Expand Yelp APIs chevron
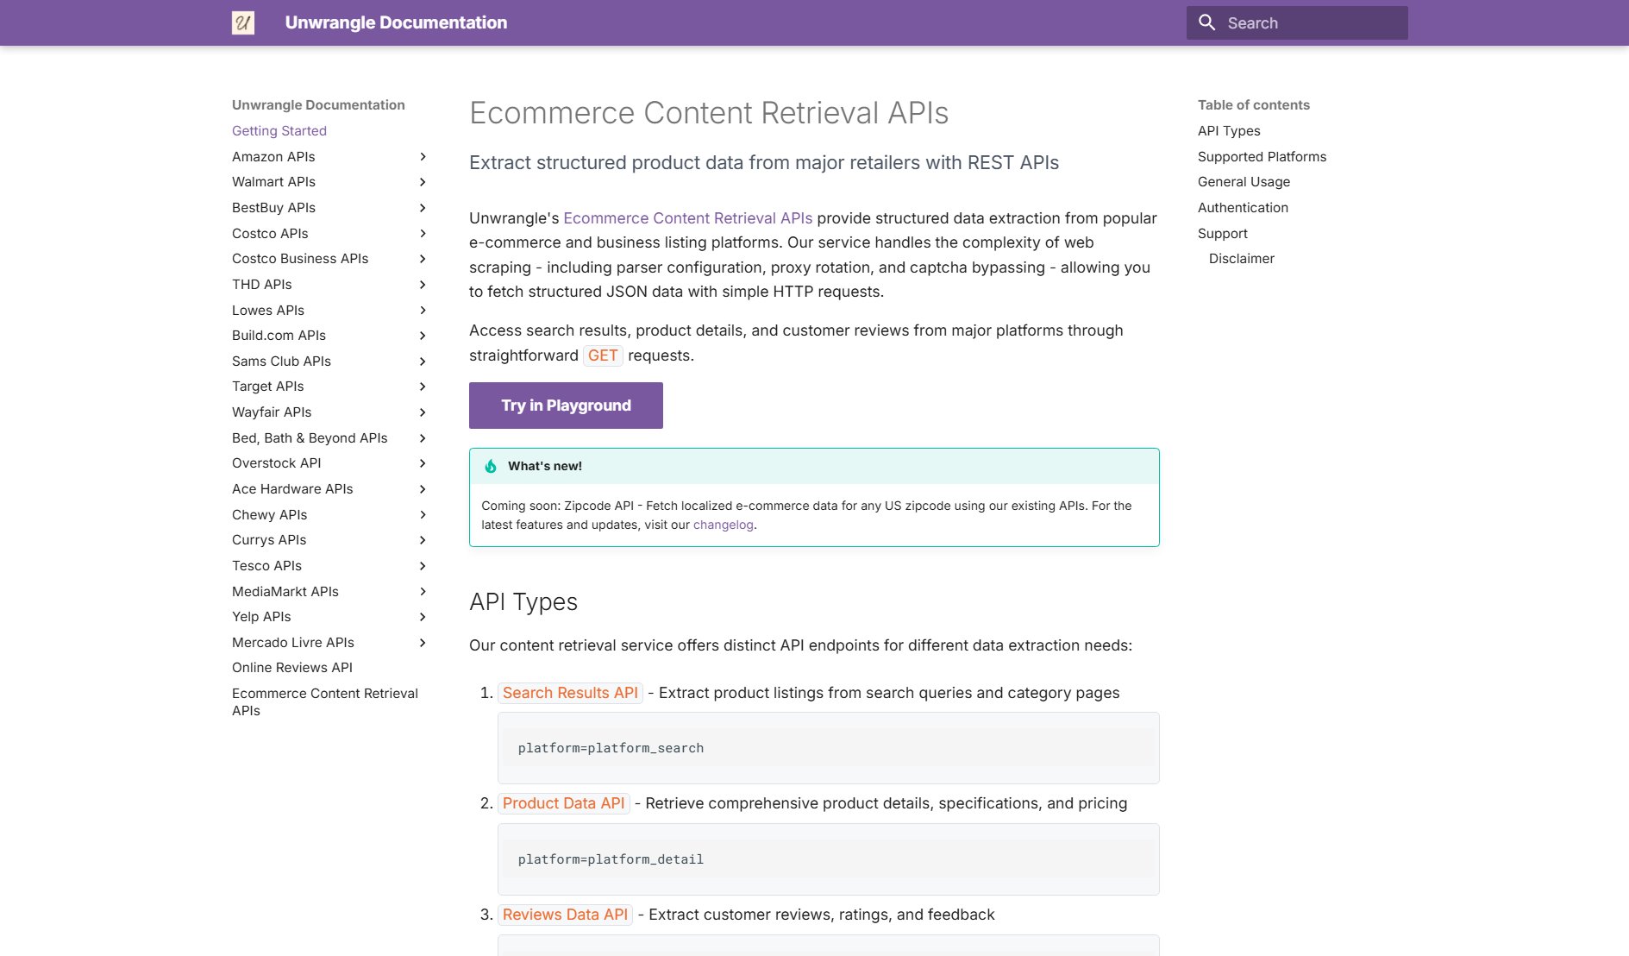This screenshot has height=956, width=1629. [423, 617]
